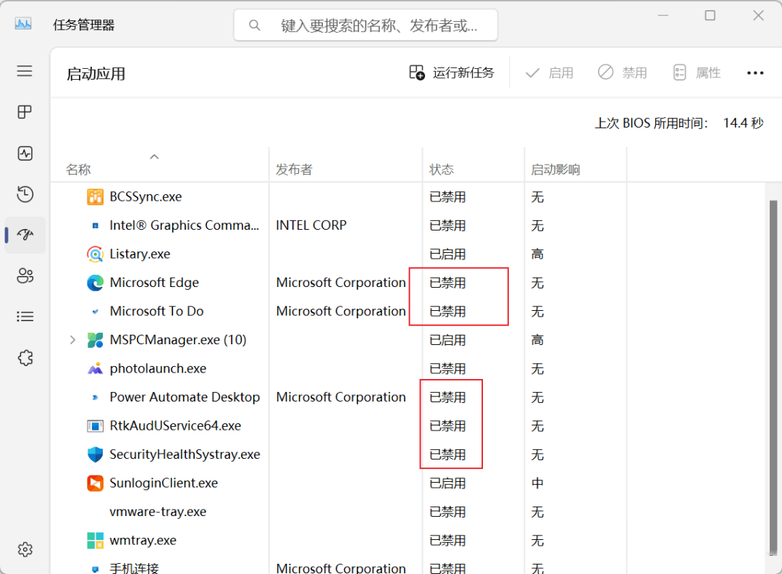782x574 pixels.
Task: Click INTEL CORP publisher cell
Action: [x=311, y=225]
